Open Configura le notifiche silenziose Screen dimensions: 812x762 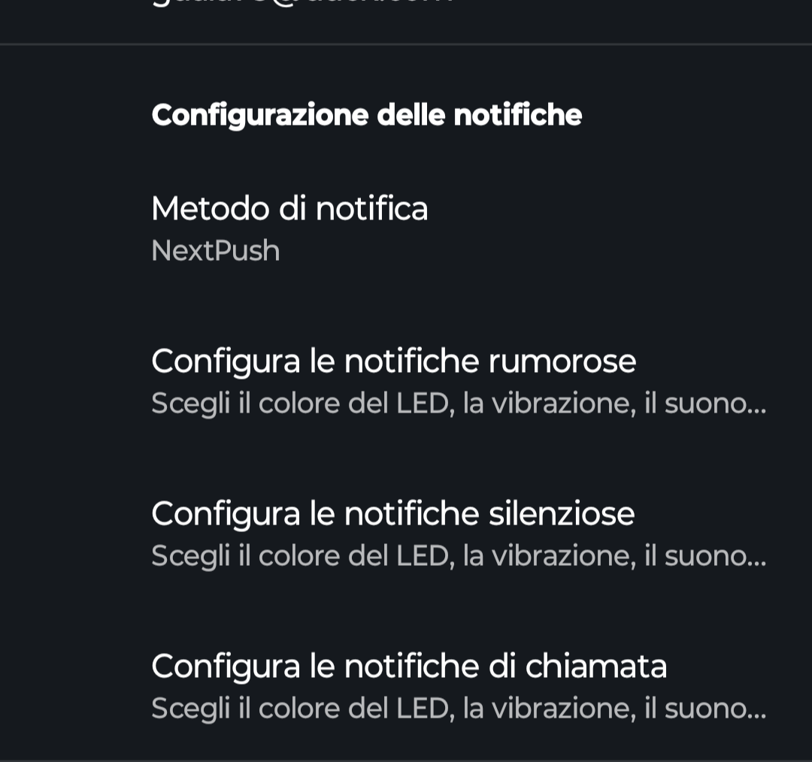click(406, 534)
